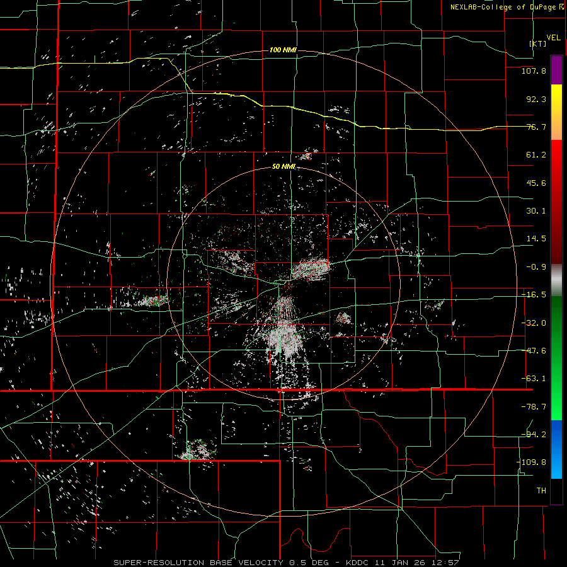
Task: Select the 107.8 velocity scale value
Action: click(x=534, y=71)
